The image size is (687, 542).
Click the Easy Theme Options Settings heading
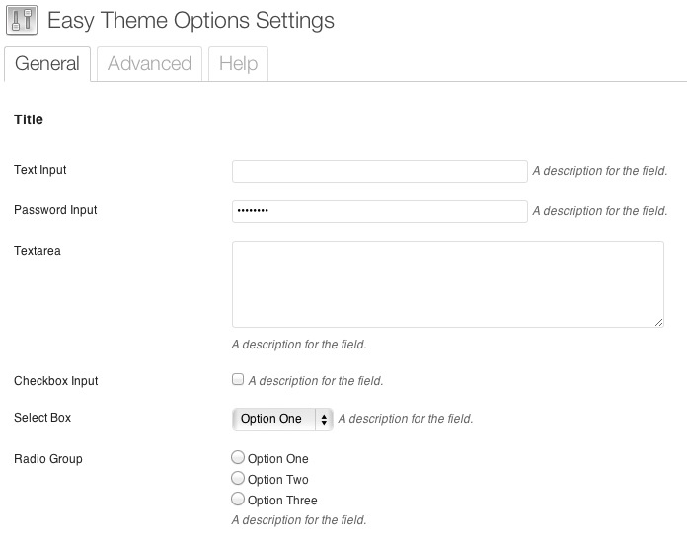191,21
